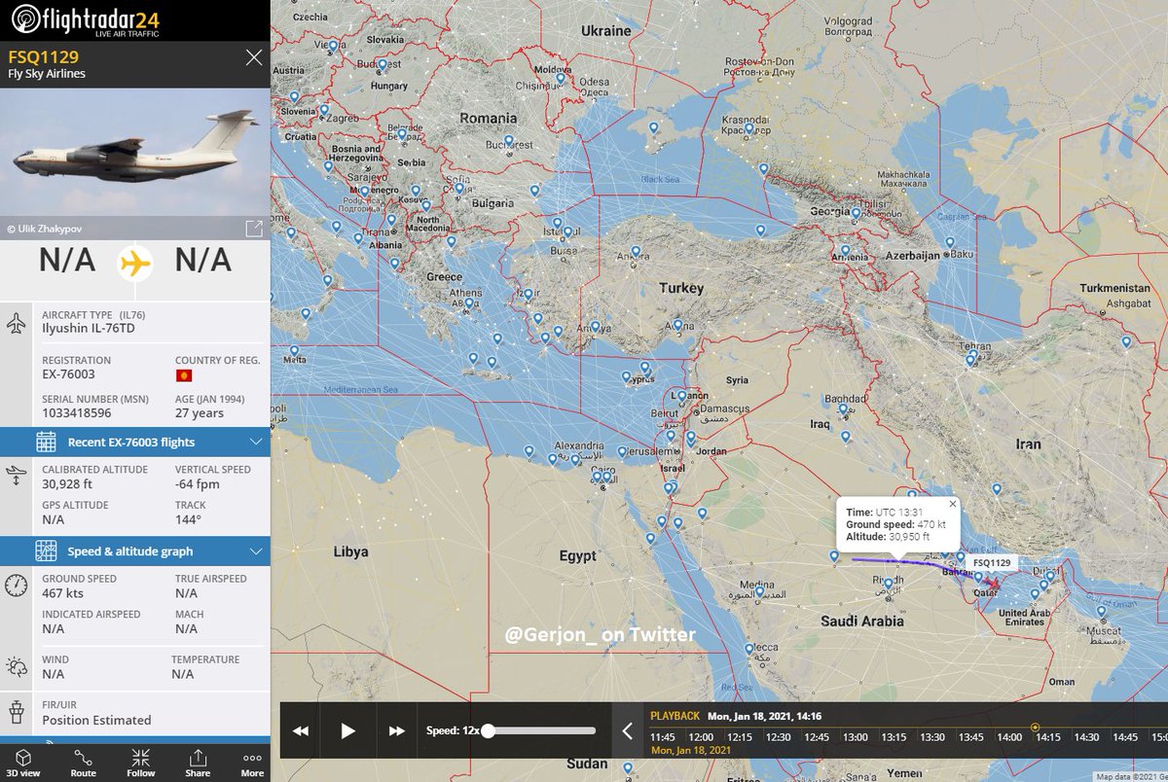Click the wind and temperature weather icon
Image resolution: width=1168 pixels, height=782 pixels.
coord(17,666)
